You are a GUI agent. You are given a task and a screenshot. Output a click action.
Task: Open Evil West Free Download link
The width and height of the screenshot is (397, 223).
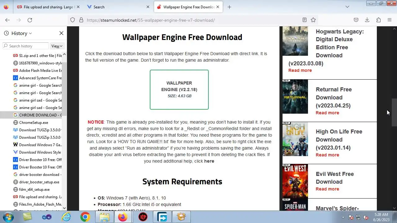click(x=335, y=178)
